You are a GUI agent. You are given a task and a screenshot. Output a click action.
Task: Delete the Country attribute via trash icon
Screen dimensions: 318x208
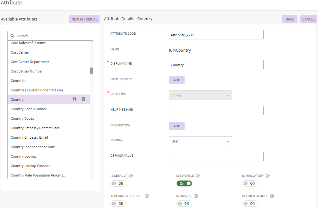pyautogui.click(x=83, y=99)
